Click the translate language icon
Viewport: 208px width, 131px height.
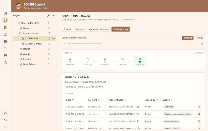[x=5, y=120]
